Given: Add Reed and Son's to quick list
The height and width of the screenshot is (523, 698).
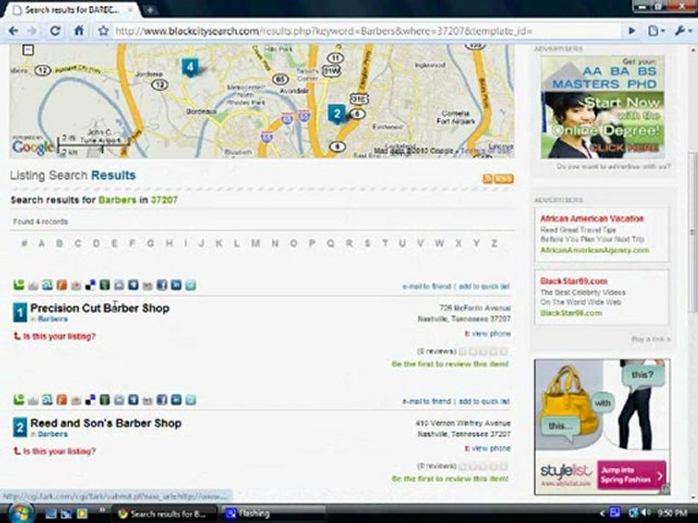Looking at the screenshot, I should tap(484, 401).
